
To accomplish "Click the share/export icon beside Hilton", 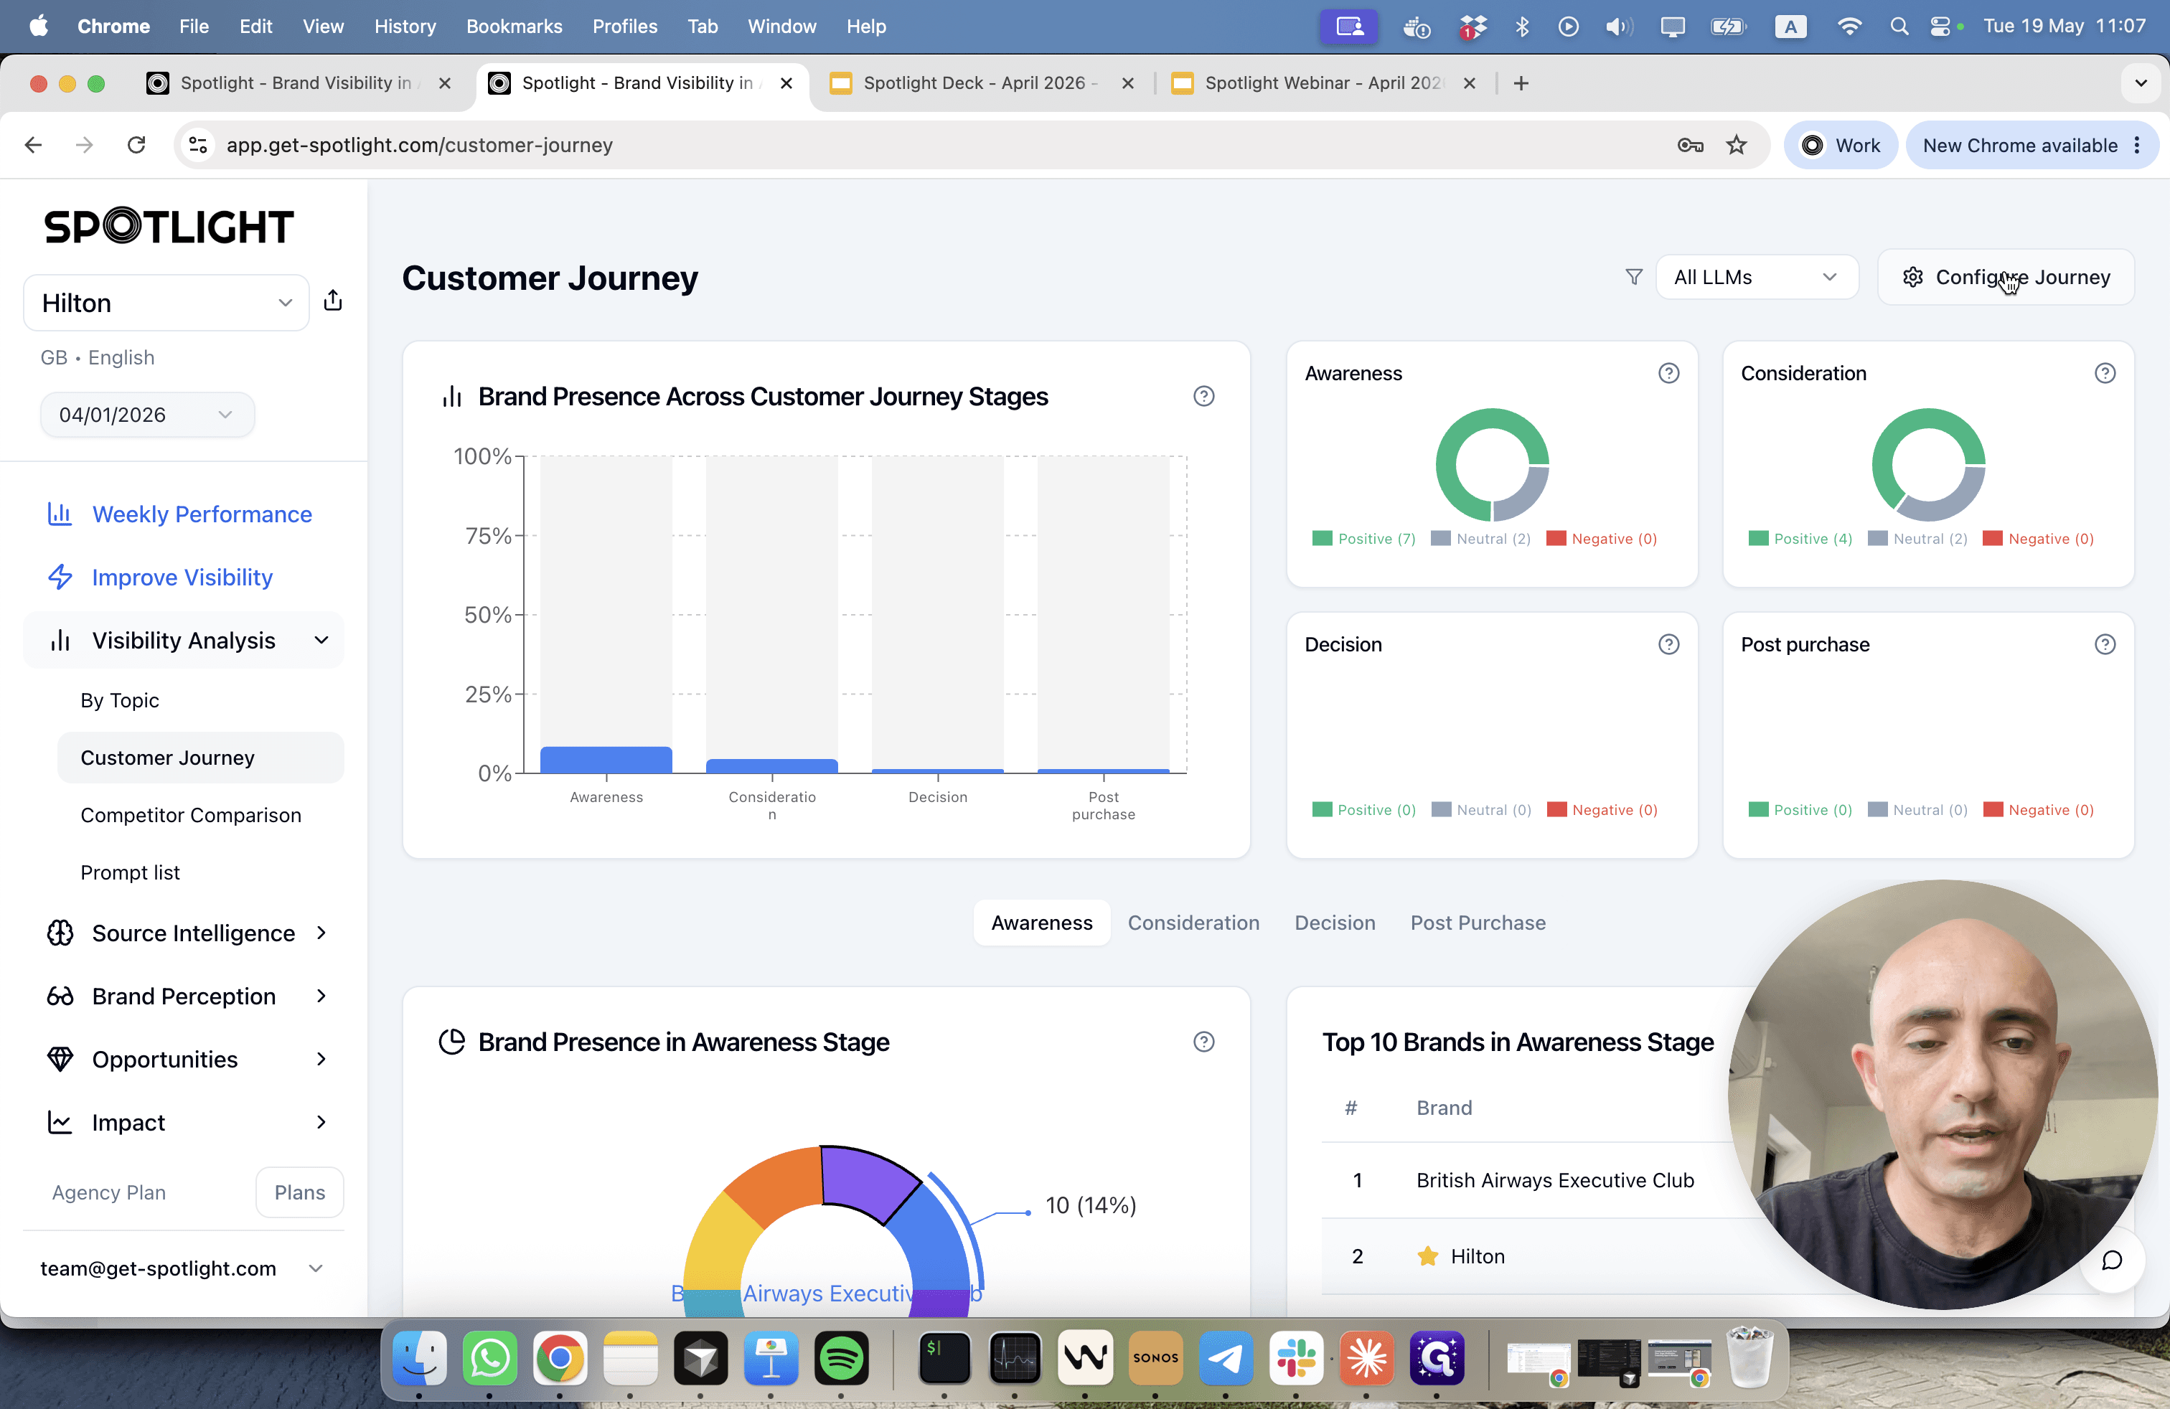I will click(333, 301).
